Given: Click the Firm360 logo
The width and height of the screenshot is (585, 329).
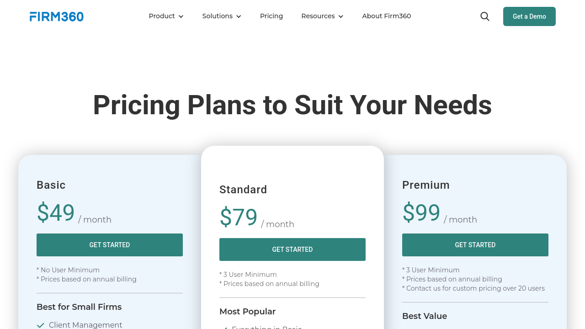Looking at the screenshot, I should click(57, 16).
